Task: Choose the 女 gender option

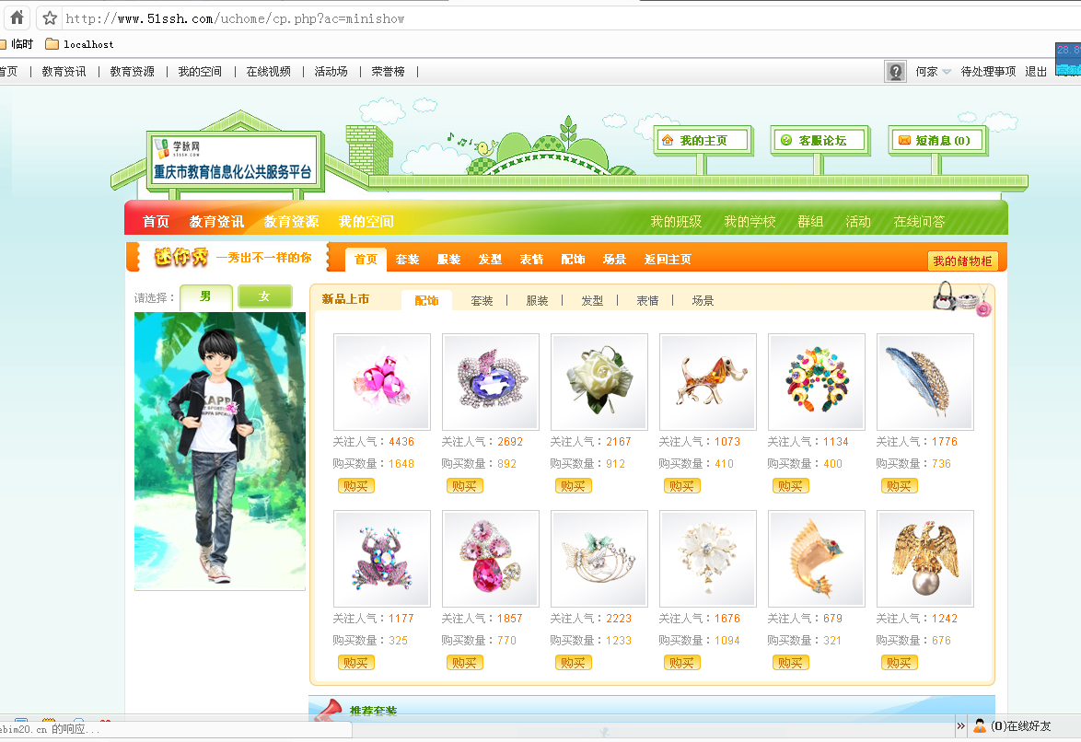Action: click(265, 296)
